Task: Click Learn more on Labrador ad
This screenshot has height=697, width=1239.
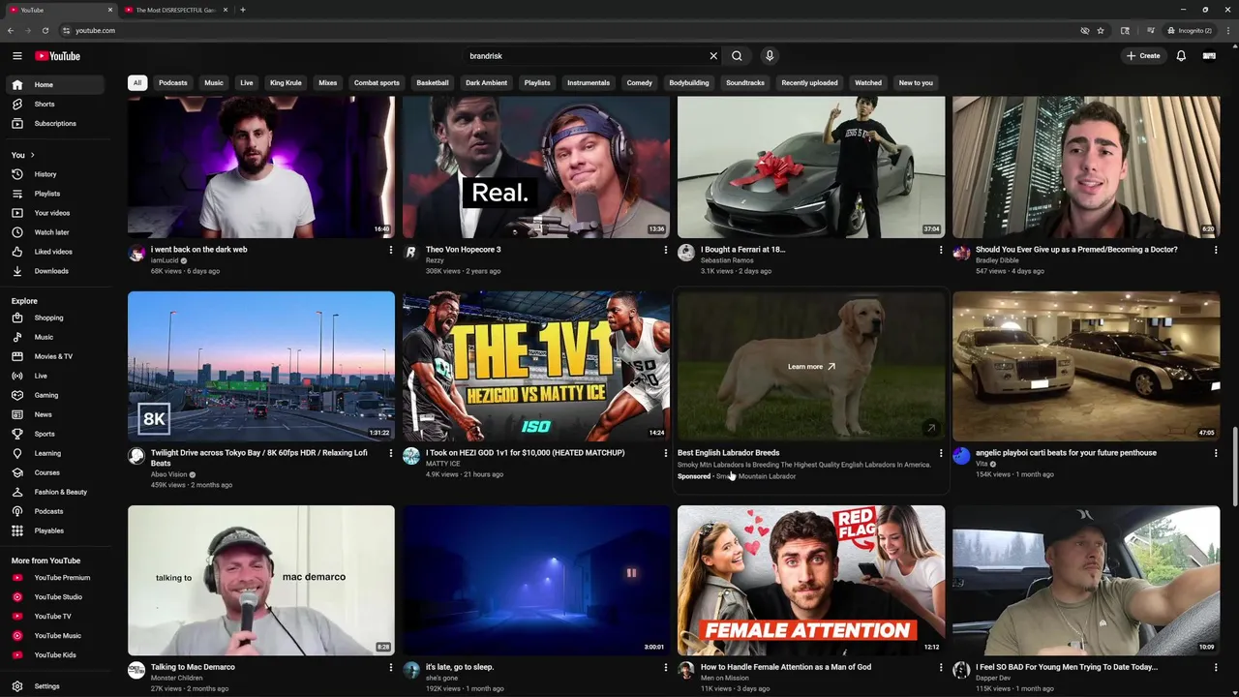Action: pyautogui.click(x=811, y=367)
